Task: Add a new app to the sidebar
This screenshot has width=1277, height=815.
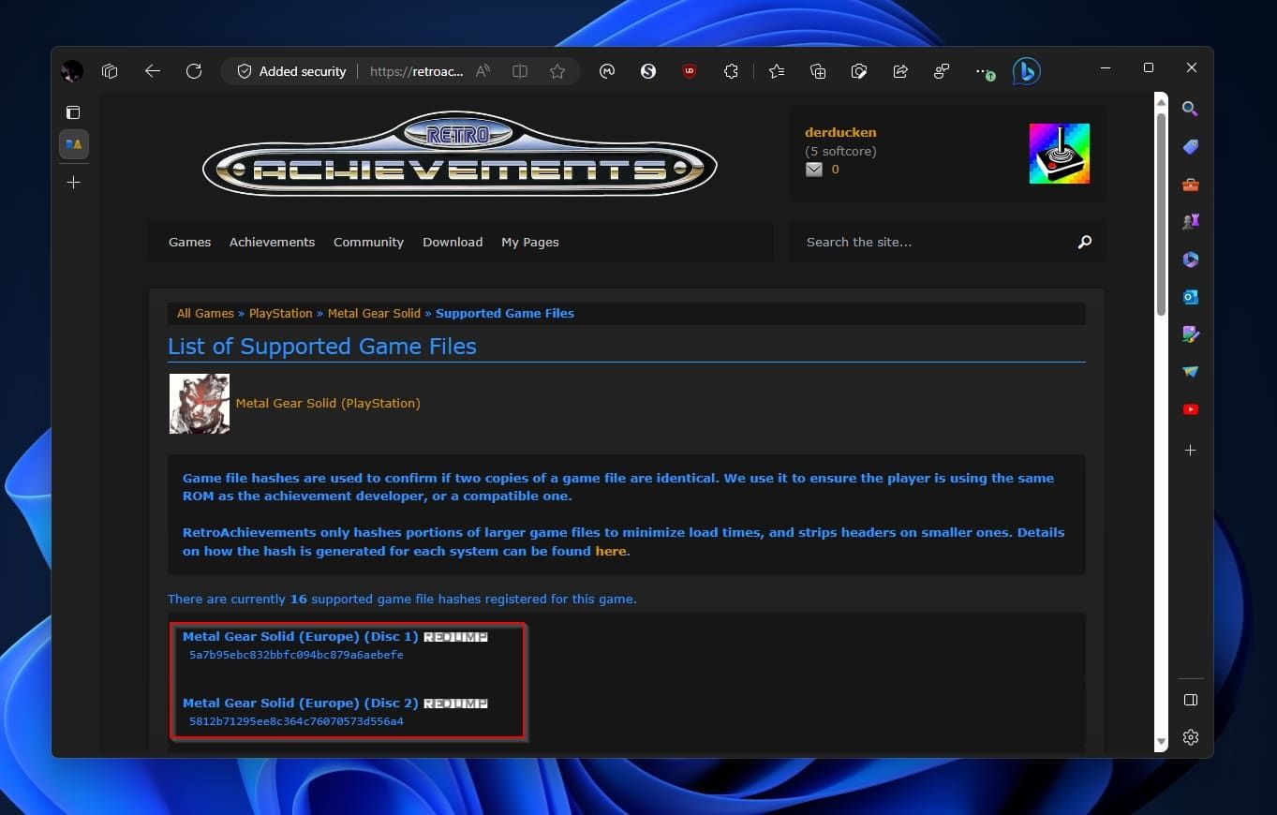Action: (x=1191, y=450)
